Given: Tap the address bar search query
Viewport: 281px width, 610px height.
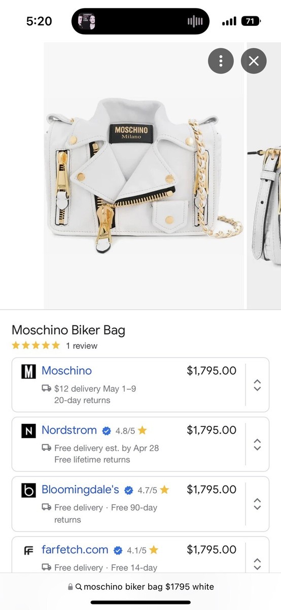Looking at the screenshot, I should [145, 587].
